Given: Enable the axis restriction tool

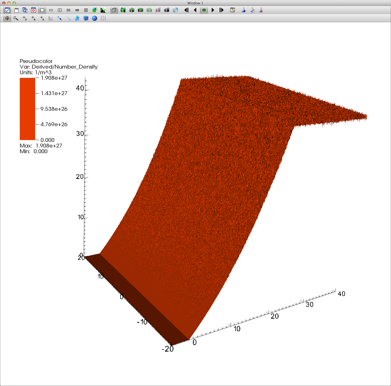Looking at the screenshot, I should 103,18.
